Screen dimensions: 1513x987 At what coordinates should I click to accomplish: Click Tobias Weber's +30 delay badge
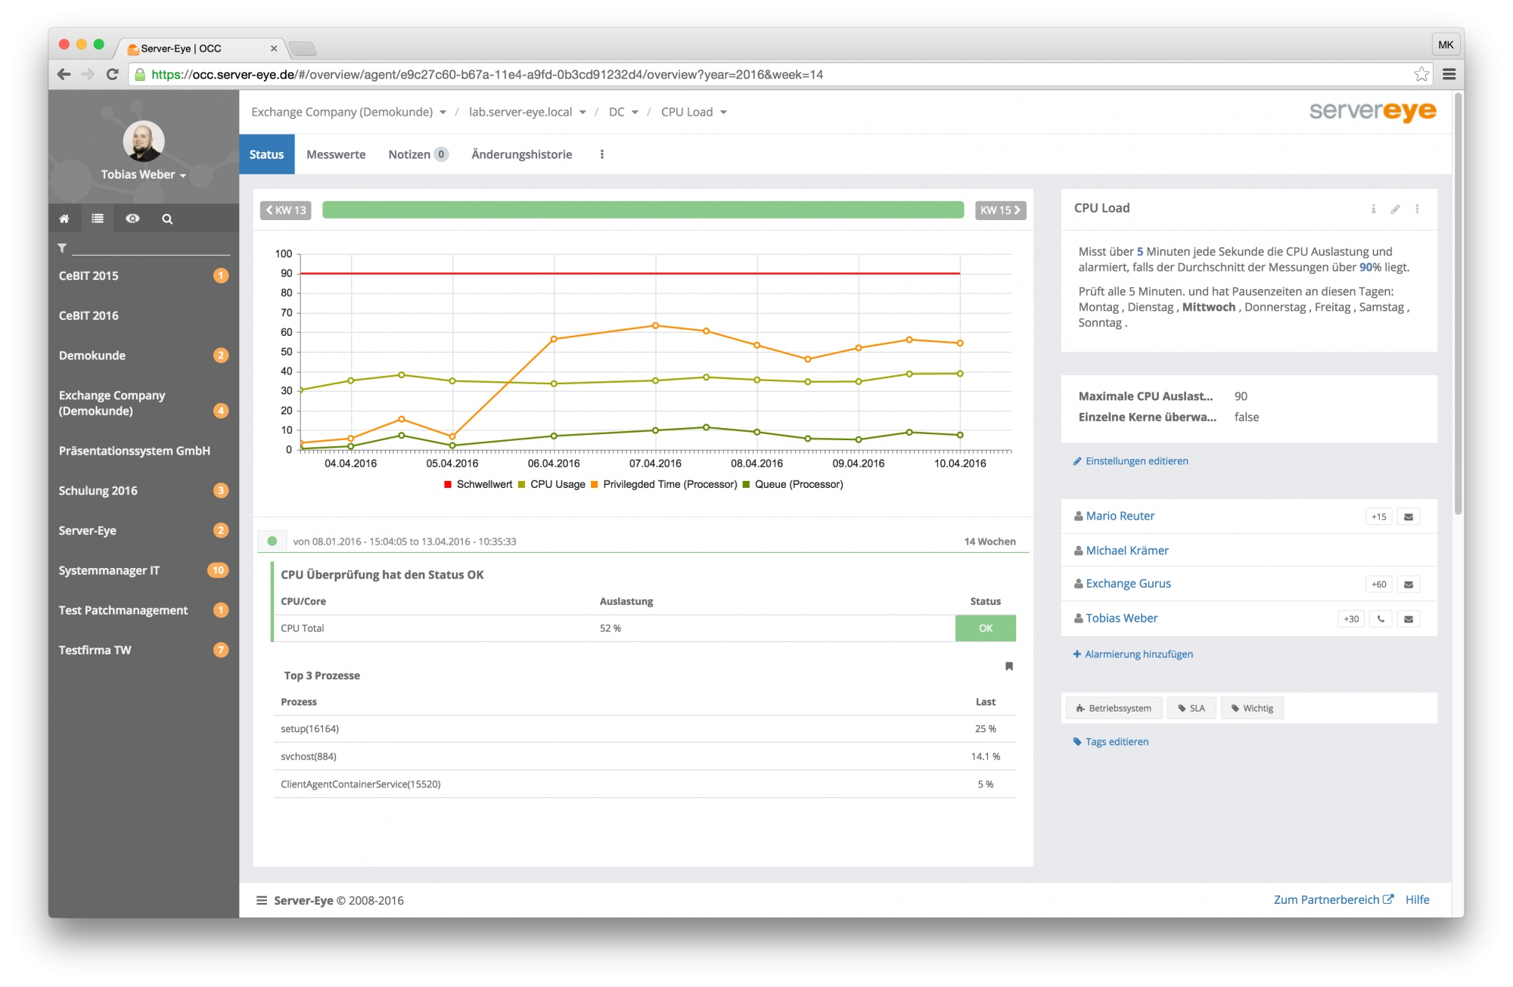[x=1351, y=619]
